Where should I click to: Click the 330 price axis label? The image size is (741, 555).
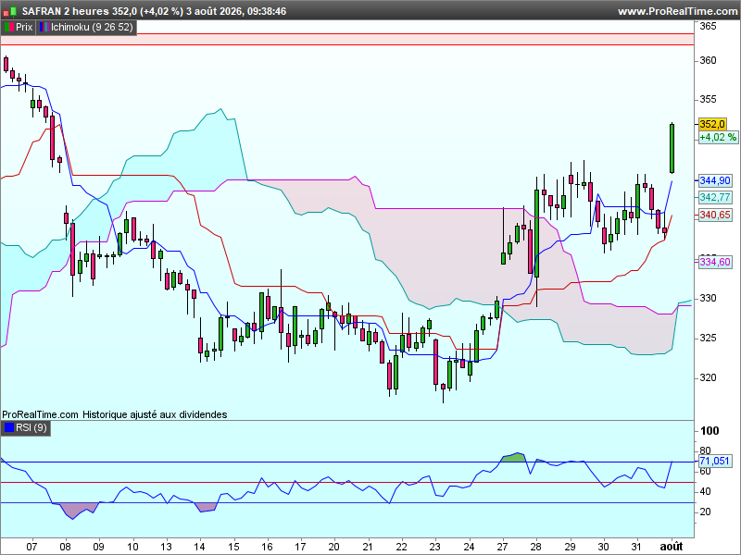708,298
